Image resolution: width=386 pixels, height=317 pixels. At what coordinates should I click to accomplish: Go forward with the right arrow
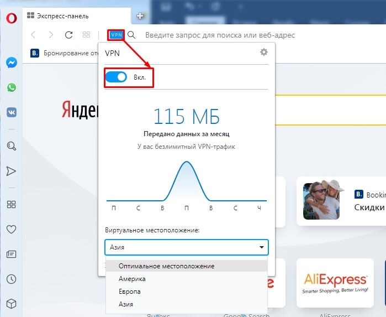[51, 35]
